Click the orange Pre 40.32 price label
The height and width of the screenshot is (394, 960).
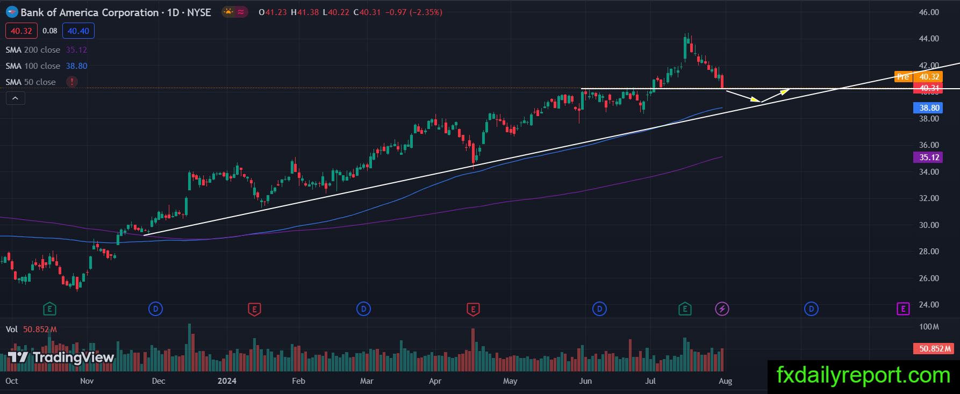(919, 76)
